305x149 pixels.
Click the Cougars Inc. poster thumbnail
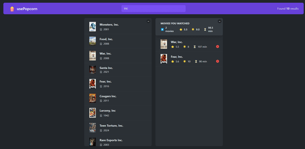(x=93, y=98)
